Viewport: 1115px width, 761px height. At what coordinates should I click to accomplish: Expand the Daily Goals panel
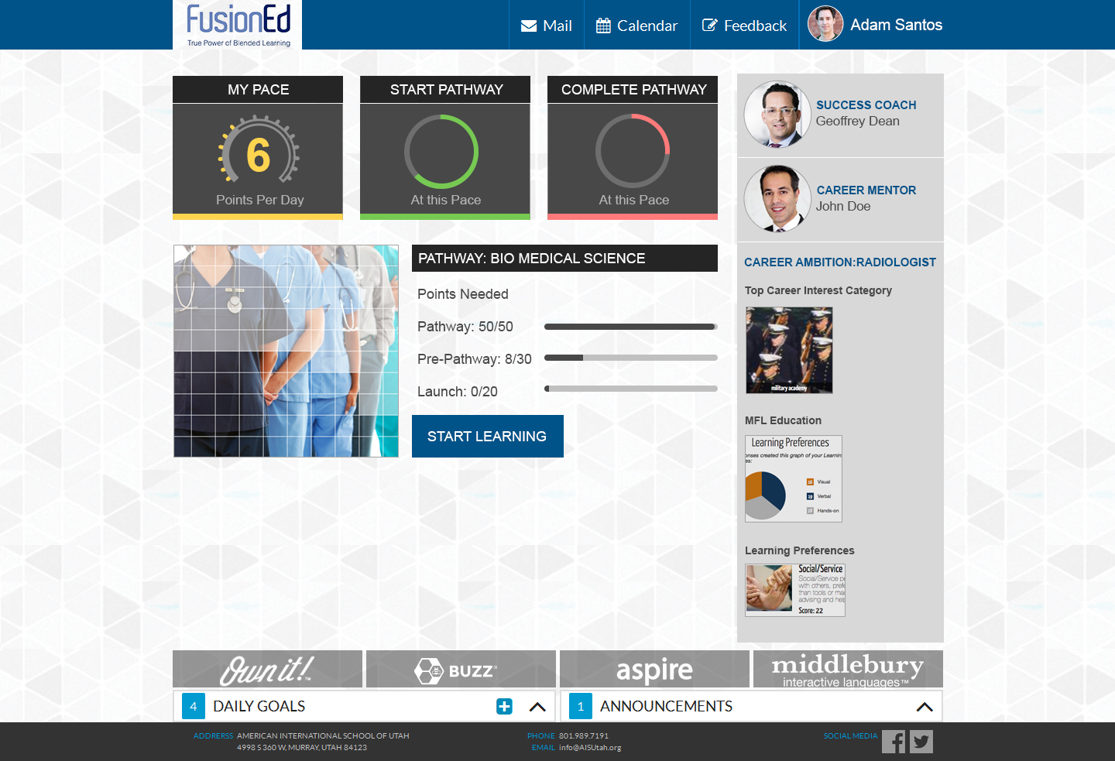point(537,706)
